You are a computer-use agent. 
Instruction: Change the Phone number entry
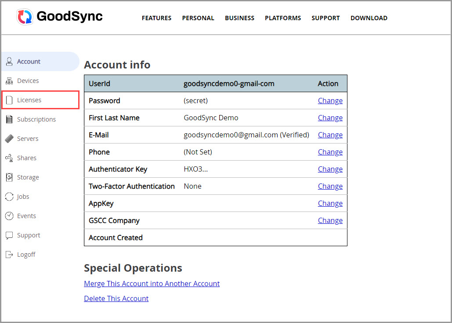coord(330,152)
